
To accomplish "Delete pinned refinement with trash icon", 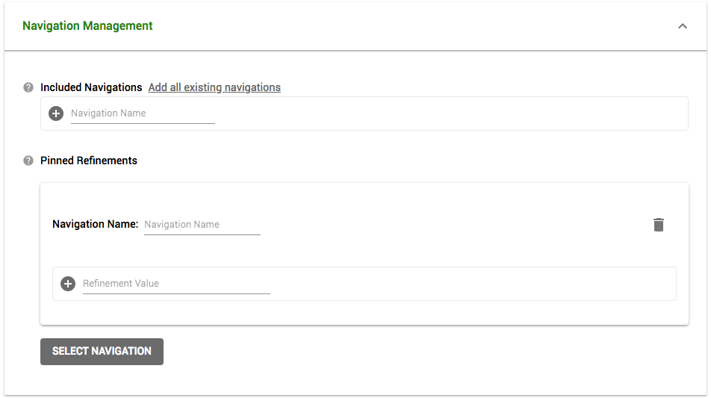I will tap(658, 225).
